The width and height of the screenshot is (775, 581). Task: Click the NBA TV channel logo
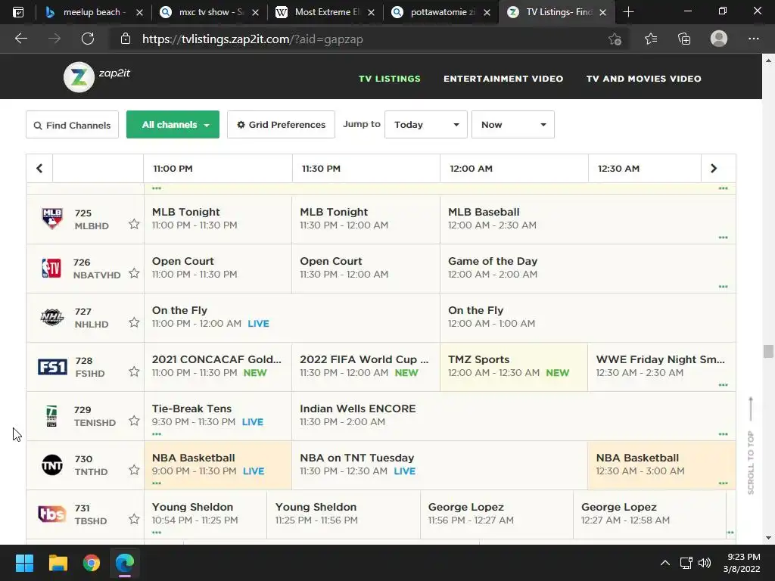[51, 268]
